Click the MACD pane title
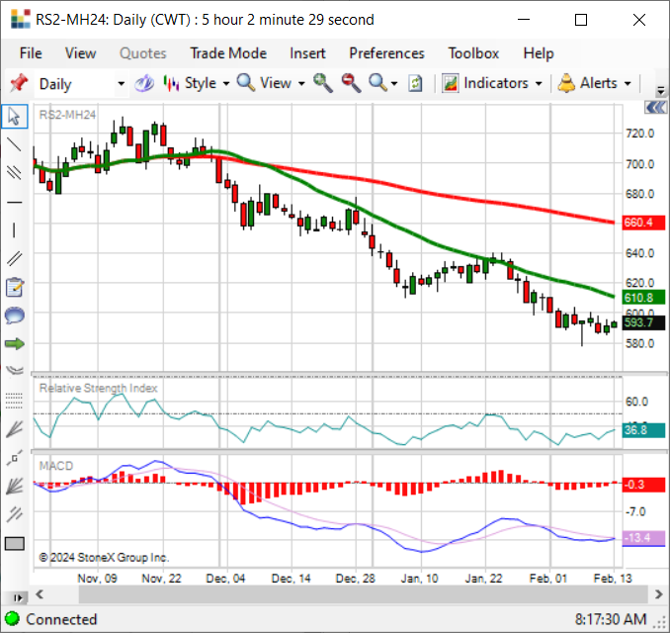Image resolution: width=670 pixels, height=633 pixels. 56,465
